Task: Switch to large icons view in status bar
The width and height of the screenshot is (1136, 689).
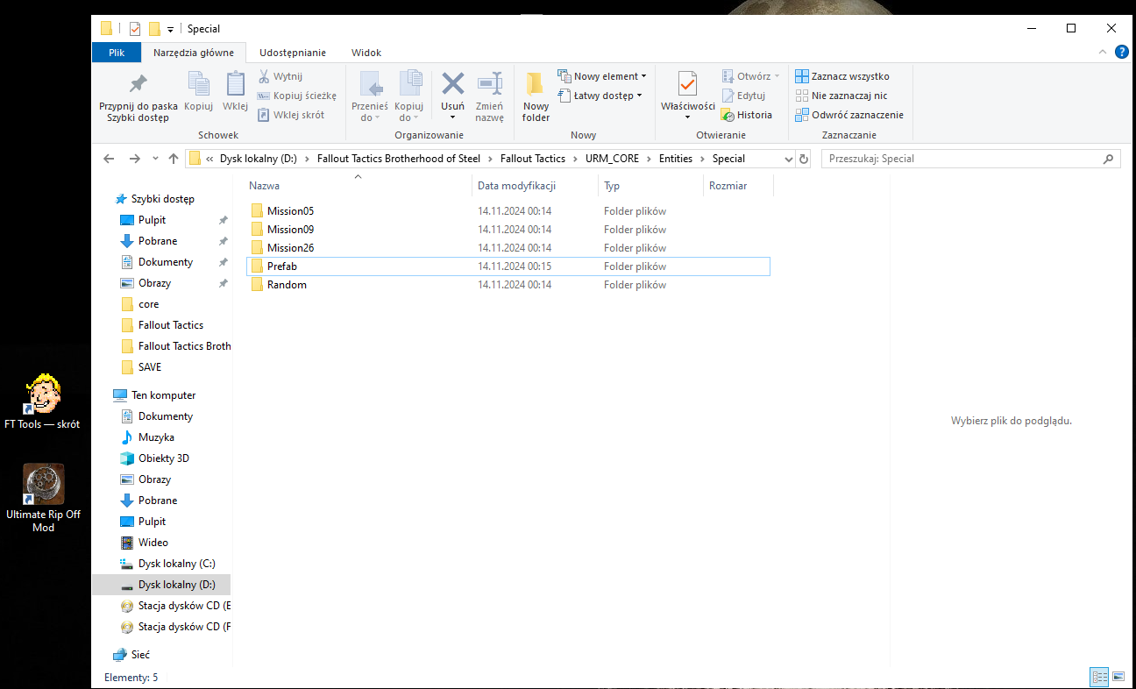Action: coord(1118,677)
